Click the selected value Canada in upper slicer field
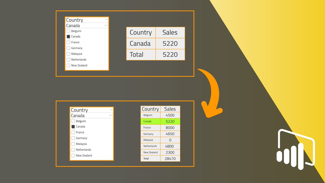 [x=73, y=25]
